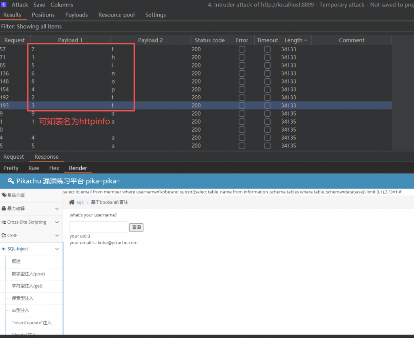Click the lock icon beside 暴力破解
The image size is (414, 338).
[x=4, y=209]
